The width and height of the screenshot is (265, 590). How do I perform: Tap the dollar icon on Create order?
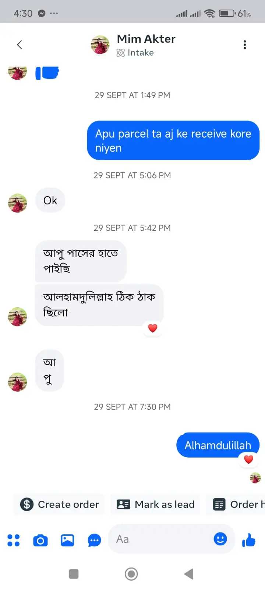point(27,504)
